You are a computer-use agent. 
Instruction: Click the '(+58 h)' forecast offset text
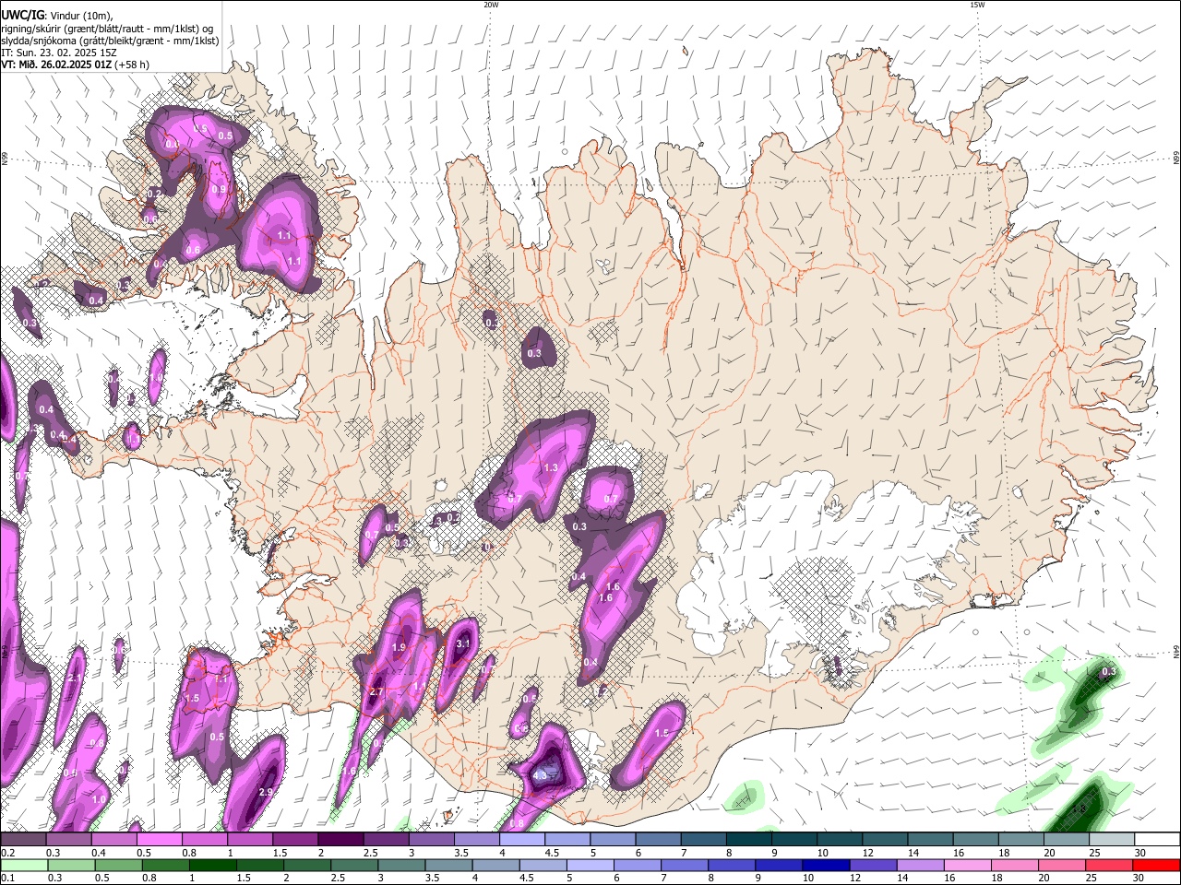(133, 65)
